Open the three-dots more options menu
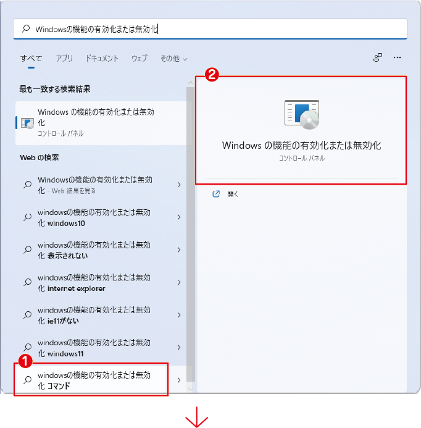 pyautogui.click(x=398, y=57)
